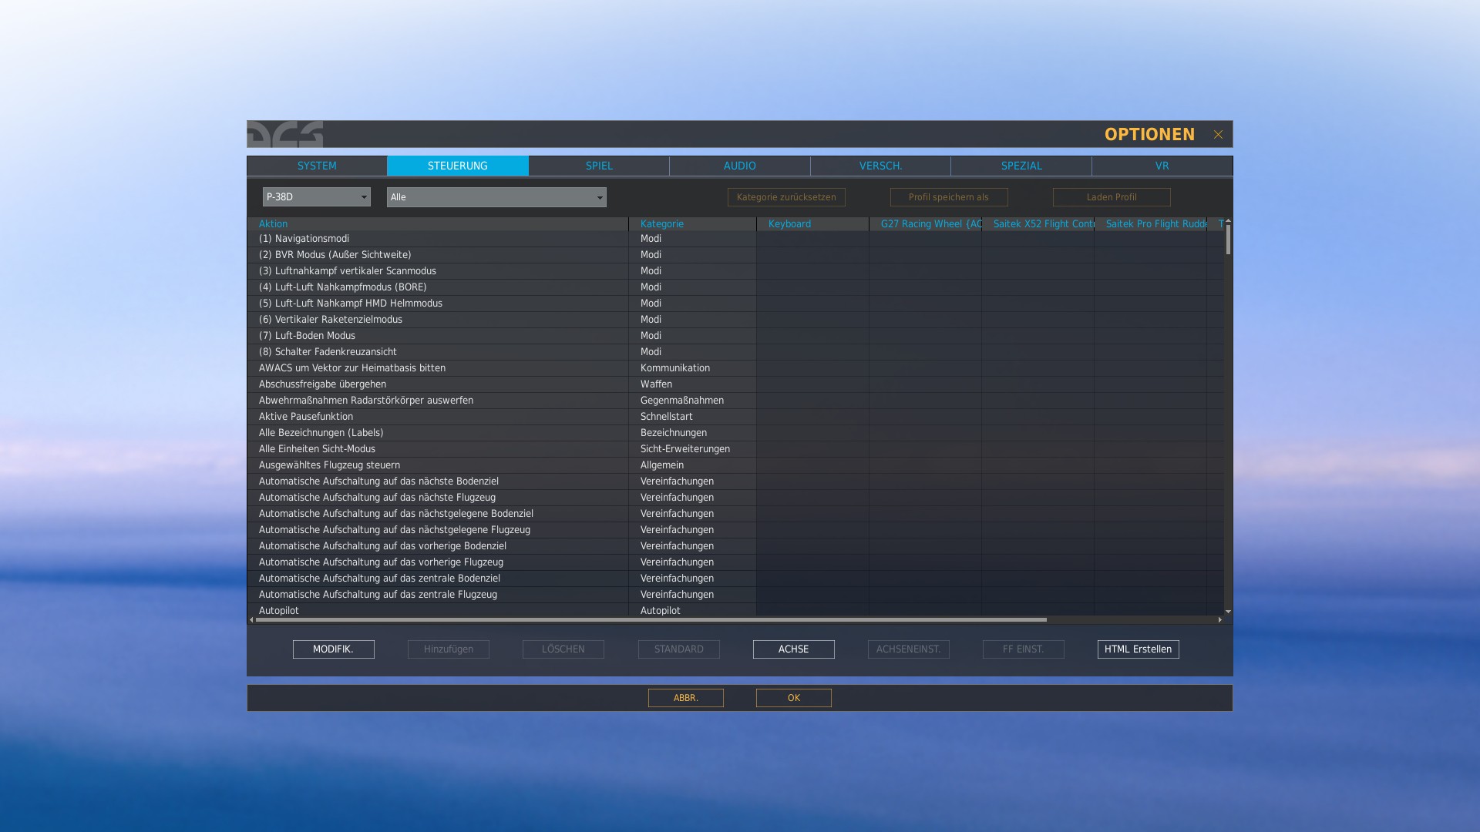Cancel with the ABBR. button
1480x832 pixels.
[x=685, y=698]
